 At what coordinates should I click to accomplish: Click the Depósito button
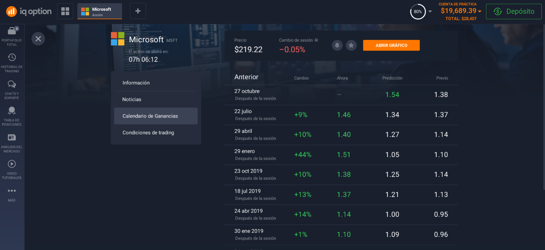click(x=514, y=11)
